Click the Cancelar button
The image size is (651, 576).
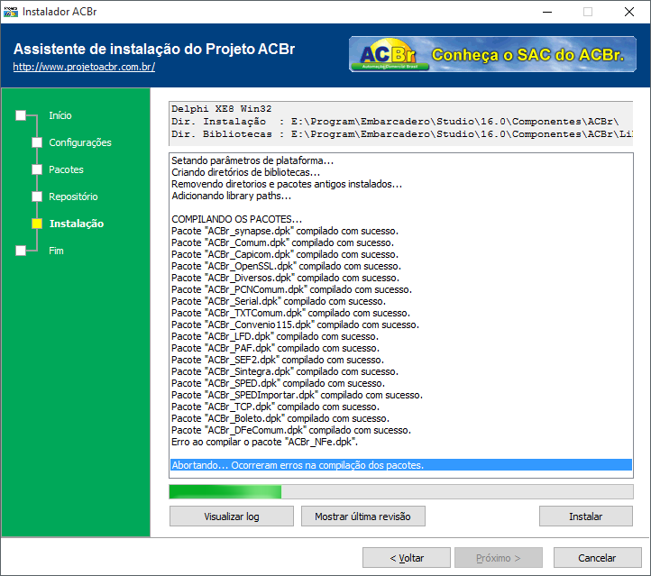597,558
